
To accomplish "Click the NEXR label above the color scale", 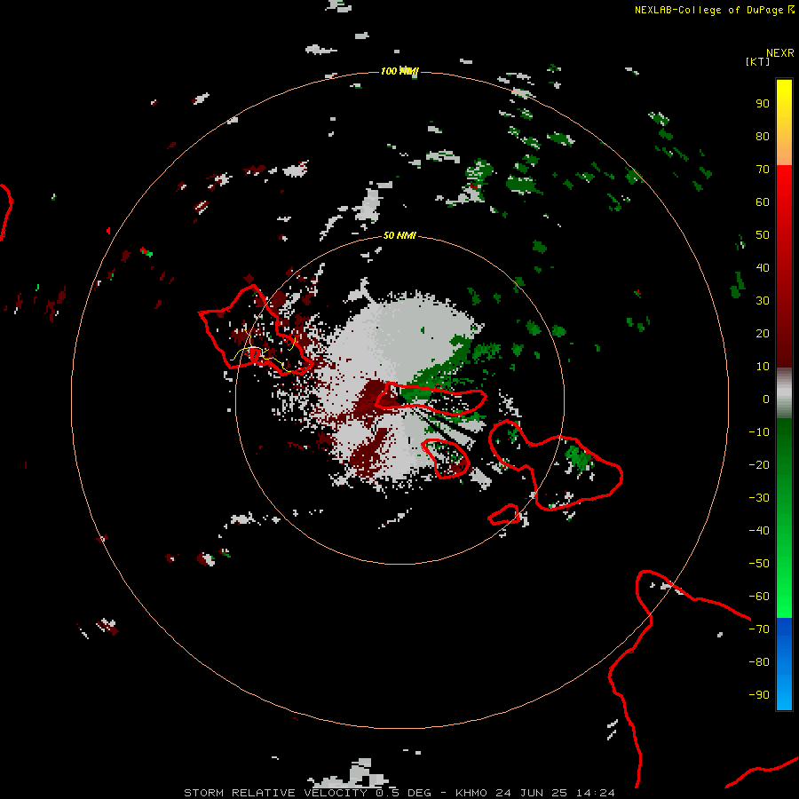I will coord(780,53).
